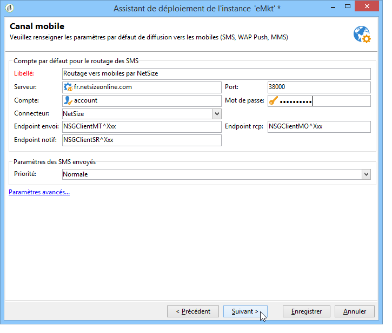Image resolution: width=392 pixels, height=333 pixels.
Task: Click the key icon in password field
Action: point(273,101)
